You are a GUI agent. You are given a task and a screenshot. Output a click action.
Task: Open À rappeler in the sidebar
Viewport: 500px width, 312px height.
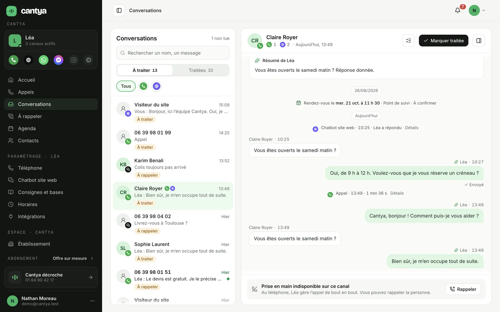(x=51, y=116)
